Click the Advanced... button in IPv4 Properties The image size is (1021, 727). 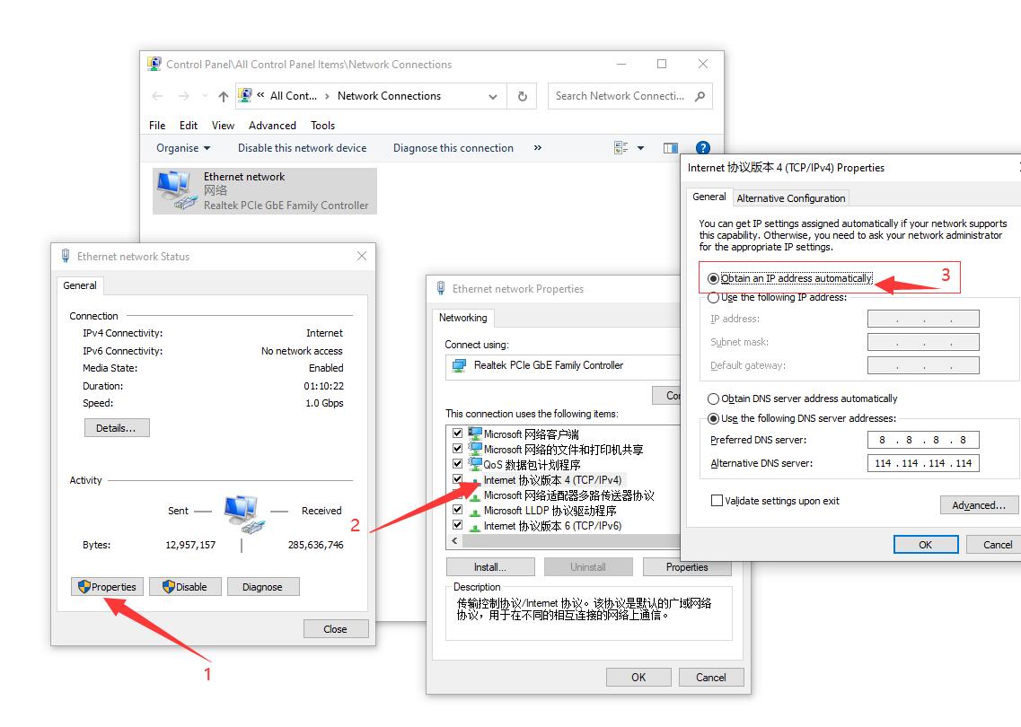point(979,505)
